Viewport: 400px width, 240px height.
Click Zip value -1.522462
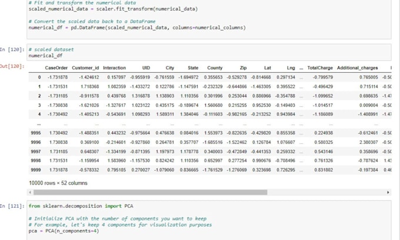pos(236,142)
